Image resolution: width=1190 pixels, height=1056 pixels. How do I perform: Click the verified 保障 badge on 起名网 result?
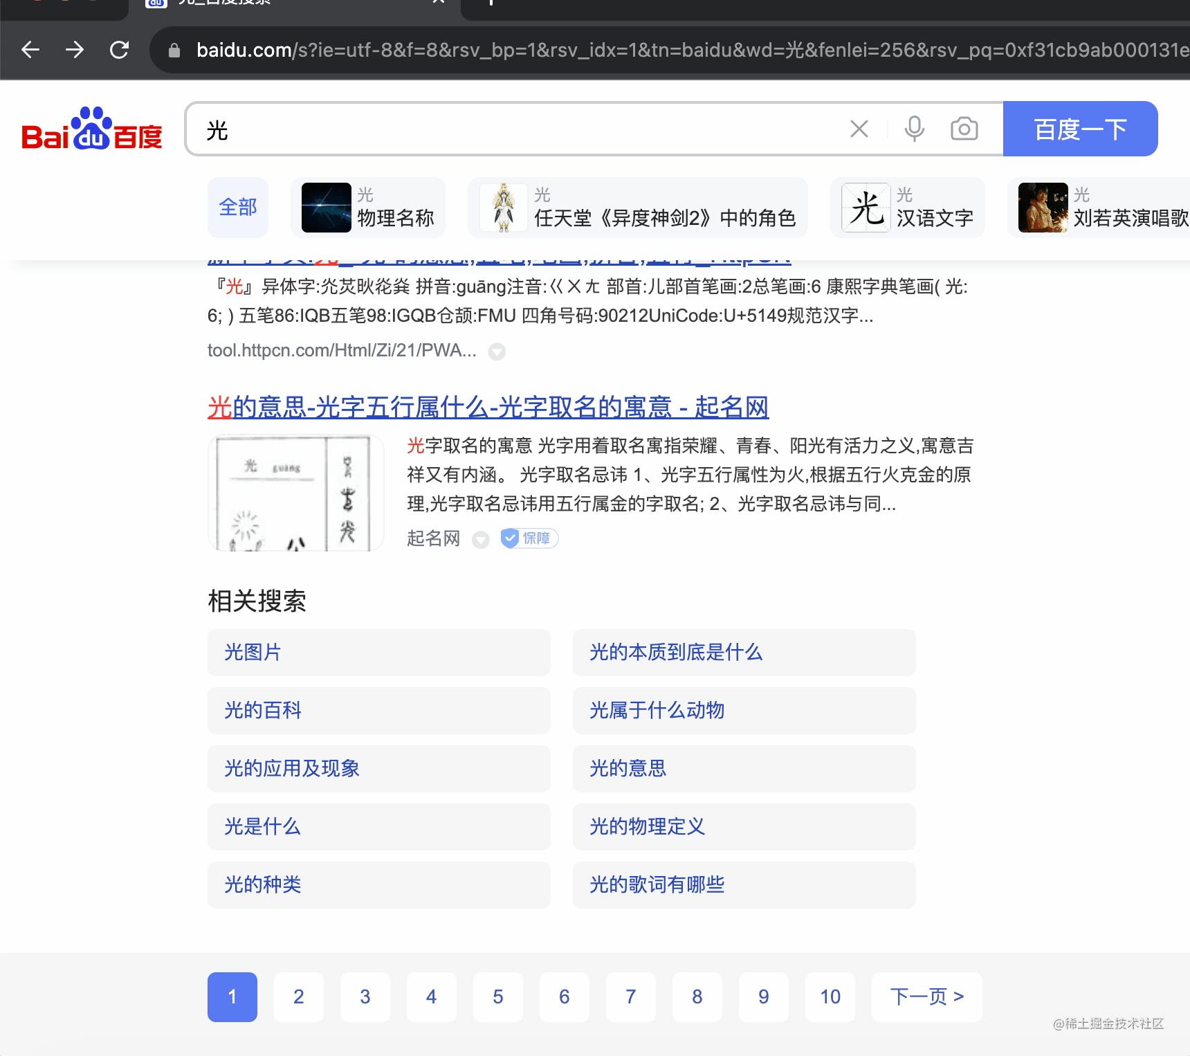click(528, 538)
